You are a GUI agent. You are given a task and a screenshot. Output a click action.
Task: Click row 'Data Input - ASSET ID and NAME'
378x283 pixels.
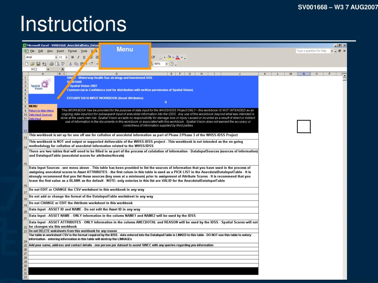coord(144,210)
